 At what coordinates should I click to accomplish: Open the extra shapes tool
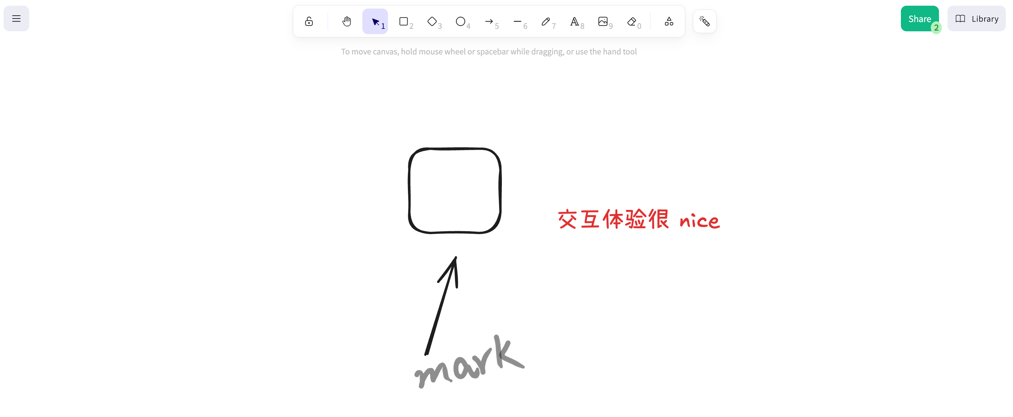668,21
